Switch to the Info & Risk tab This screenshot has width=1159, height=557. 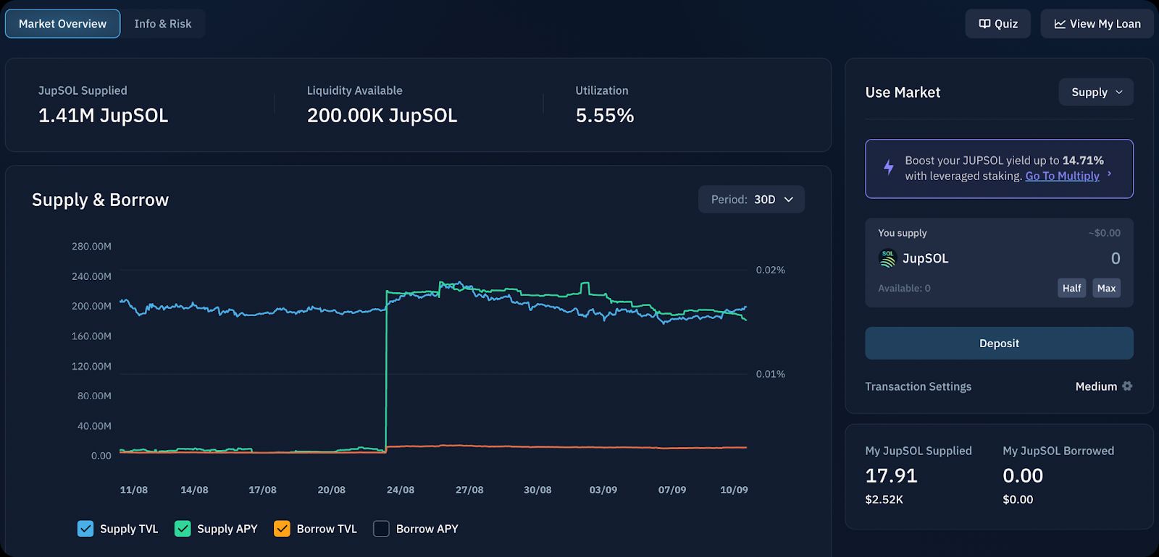pyautogui.click(x=163, y=24)
